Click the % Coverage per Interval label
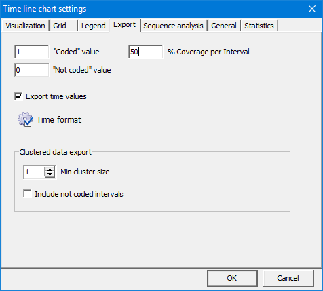Screen dimensions: 323x291 point(208,52)
